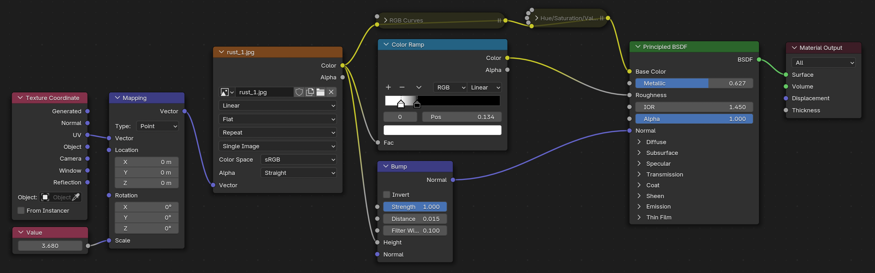The height and width of the screenshot is (273, 875).
Task: Unlink the rust_1.jpg image with the X icon
Action: point(331,92)
